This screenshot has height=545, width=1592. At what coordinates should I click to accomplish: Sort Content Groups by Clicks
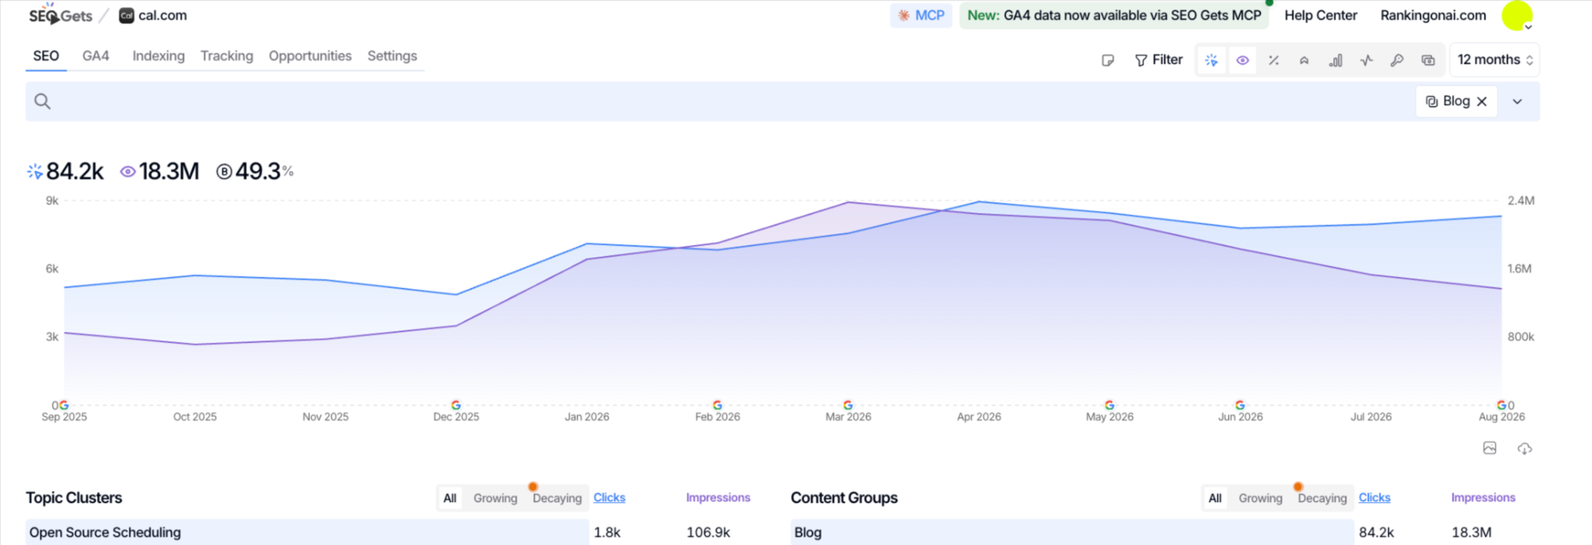1375,497
